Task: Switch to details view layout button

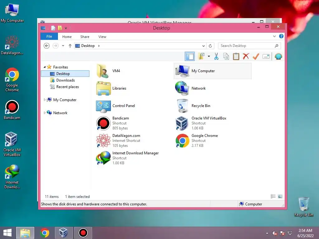Action: (x=273, y=196)
